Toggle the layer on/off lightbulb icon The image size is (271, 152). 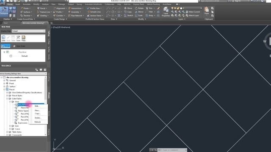(x=172, y=8)
